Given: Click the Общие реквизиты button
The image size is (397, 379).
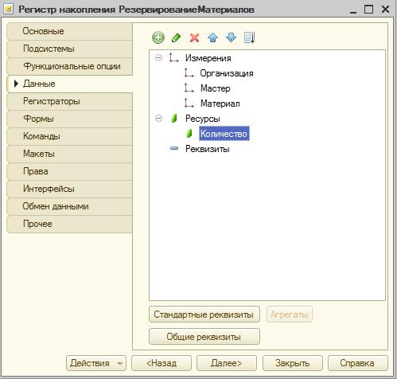Looking at the screenshot, I should click(204, 337).
